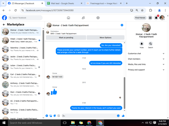The image size is (169, 126).
Task: Close the Mati lead tab
Action: pos(81,3)
